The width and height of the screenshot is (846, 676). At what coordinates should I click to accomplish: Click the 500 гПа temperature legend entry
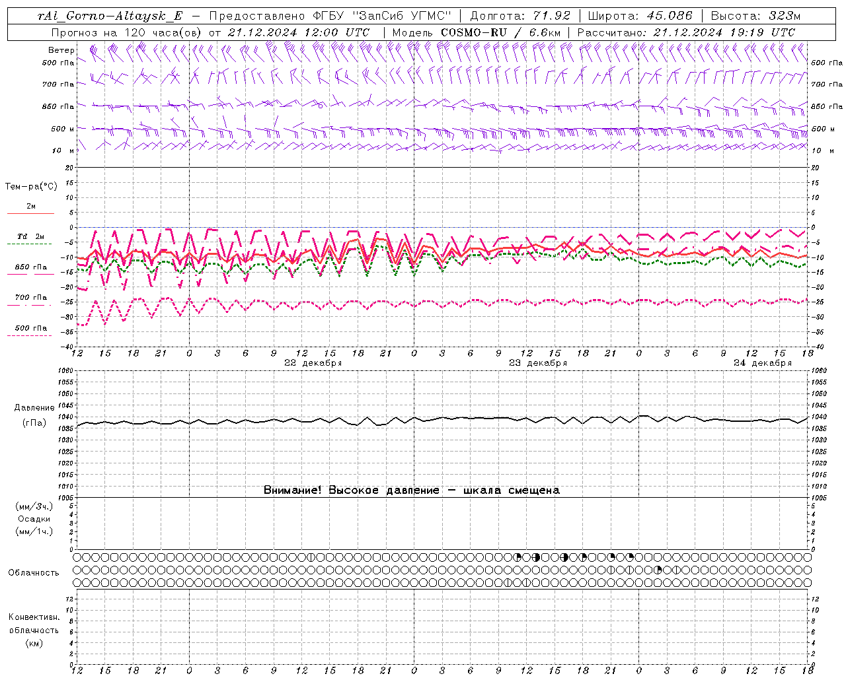(30, 329)
